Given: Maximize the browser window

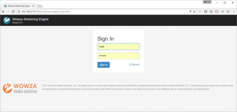Looking at the screenshot, I should [x=225, y=3].
